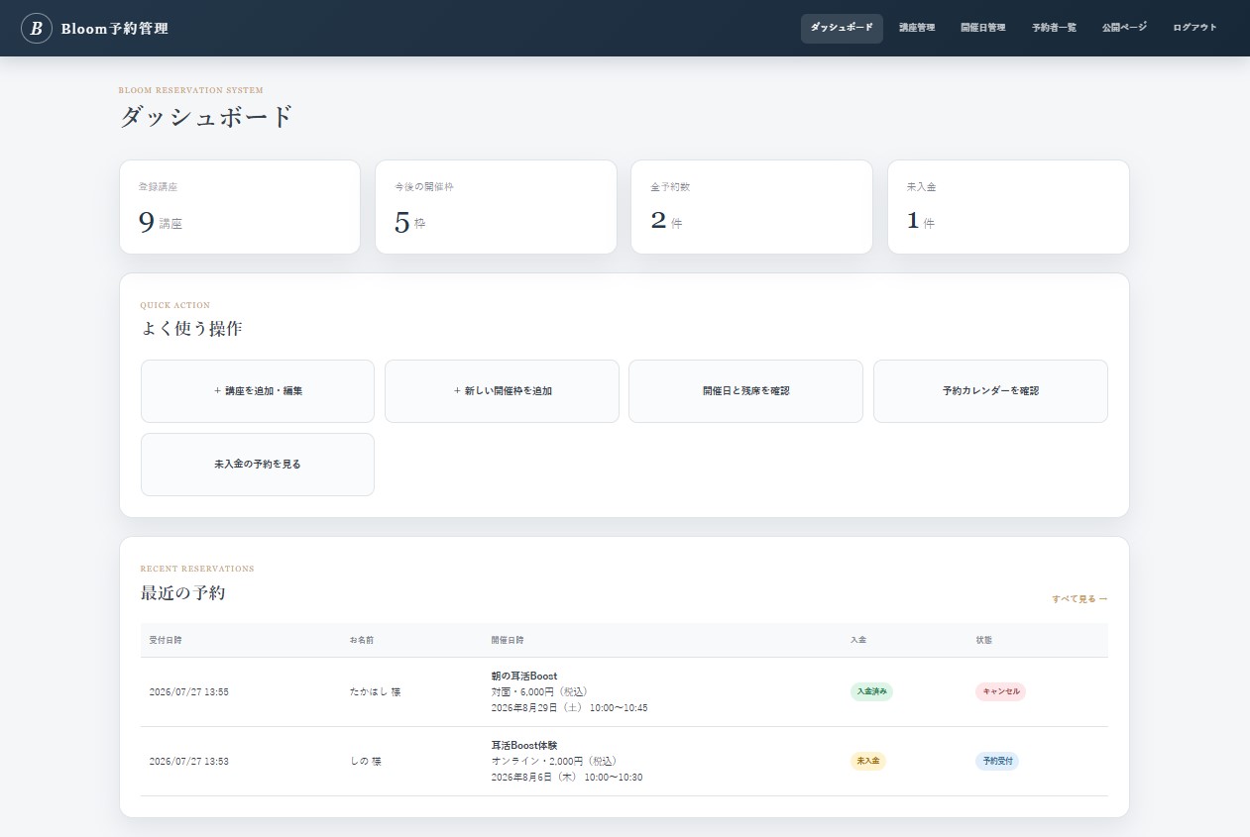1250x837 pixels.
Task: Click the 2026年8月6日(木) 10:00〜10:30 text
Action: [566, 777]
